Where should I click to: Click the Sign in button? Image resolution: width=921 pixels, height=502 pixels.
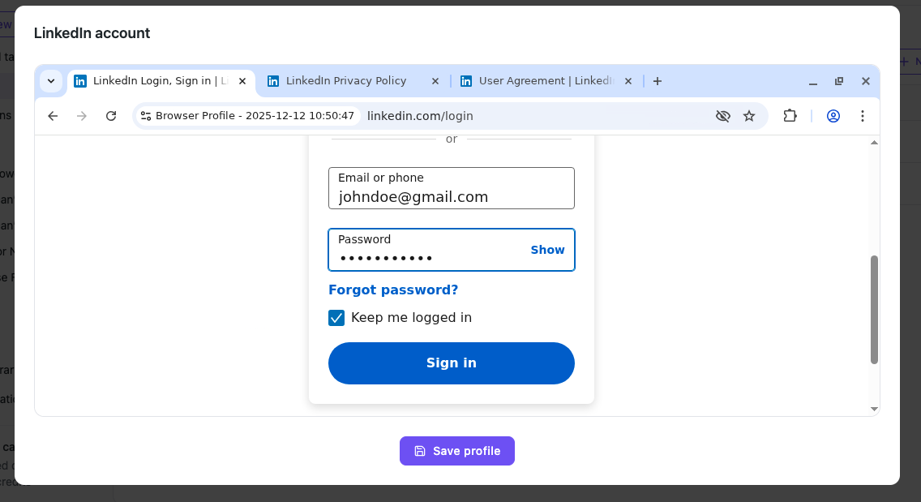click(x=451, y=363)
